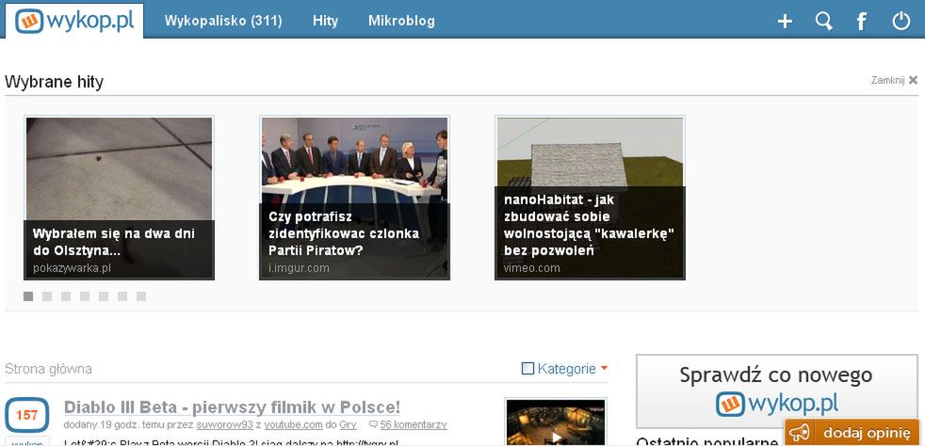Close selected hits with Zamknij
Viewport: 925px width, 446px height.
pos(894,80)
